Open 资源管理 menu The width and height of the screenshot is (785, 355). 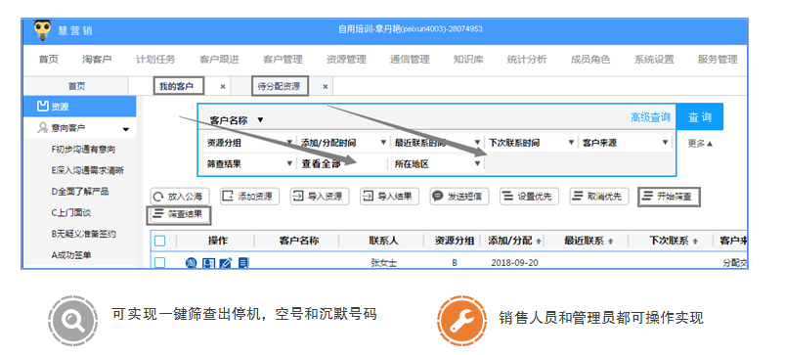(346, 59)
